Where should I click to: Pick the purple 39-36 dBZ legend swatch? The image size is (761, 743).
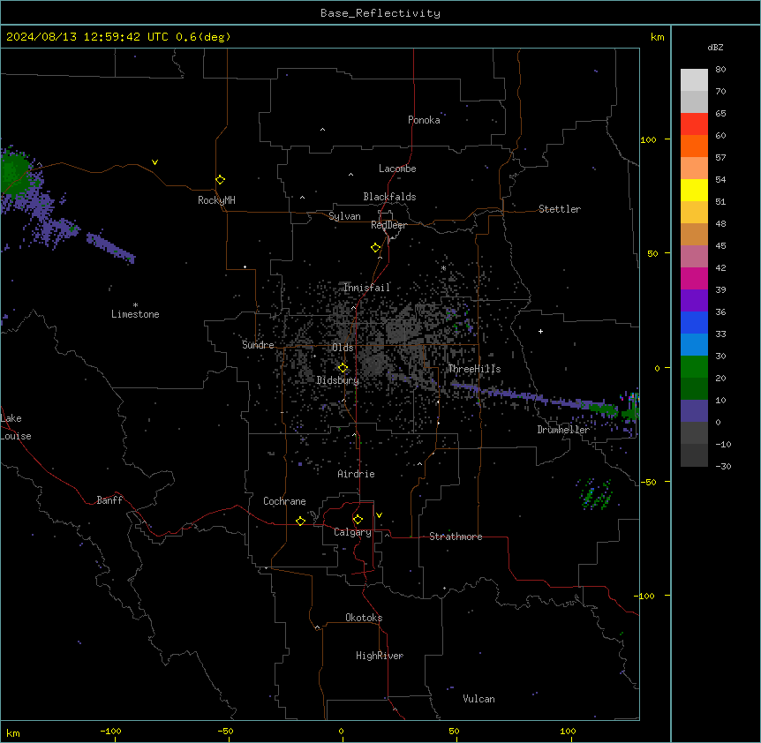click(694, 301)
